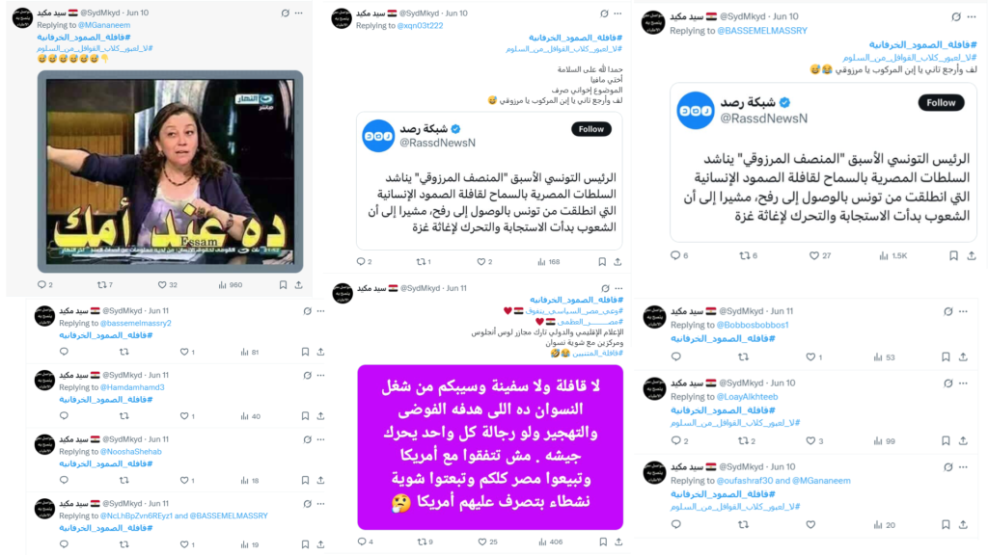View analytics showing 406 views

pyautogui.click(x=550, y=542)
